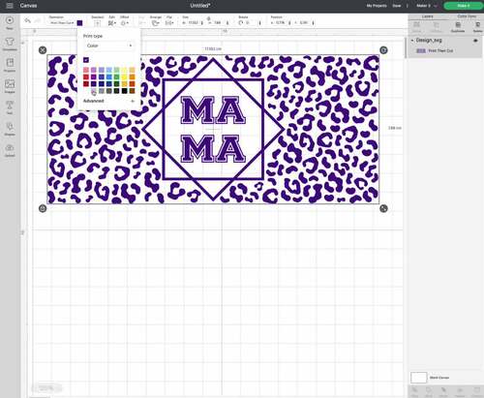Click the rotate handle on the design corner

tap(383, 50)
